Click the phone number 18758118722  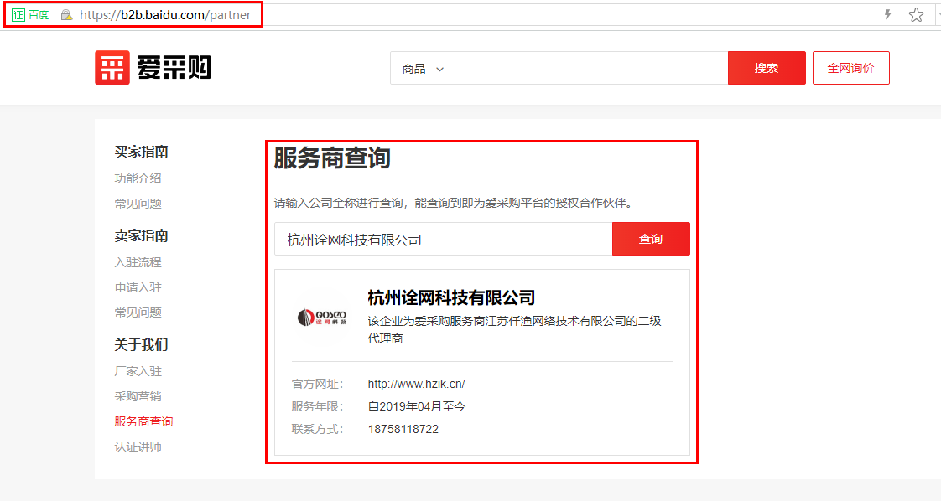point(403,429)
